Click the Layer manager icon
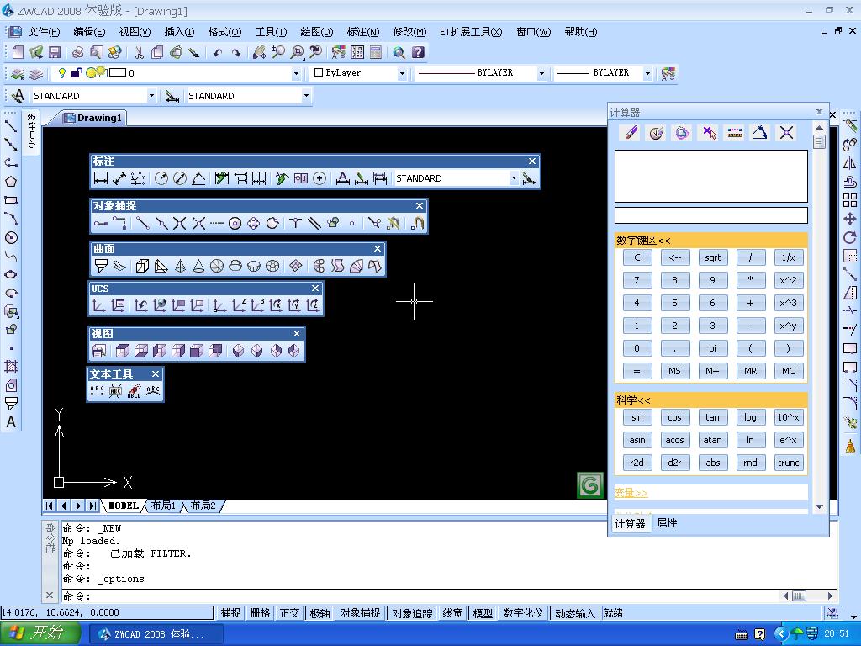 (x=17, y=74)
